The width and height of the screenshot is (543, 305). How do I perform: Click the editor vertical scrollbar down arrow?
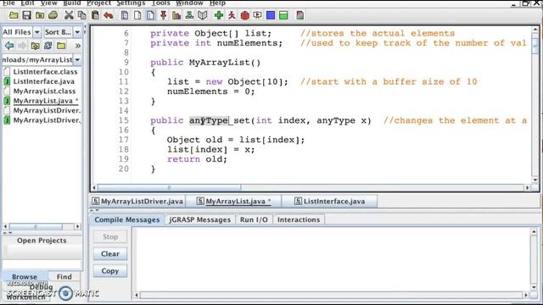click(x=535, y=180)
